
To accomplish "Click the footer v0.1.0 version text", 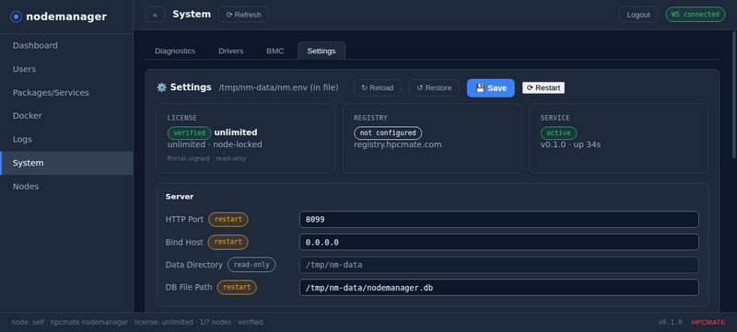I will (x=671, y=322).
